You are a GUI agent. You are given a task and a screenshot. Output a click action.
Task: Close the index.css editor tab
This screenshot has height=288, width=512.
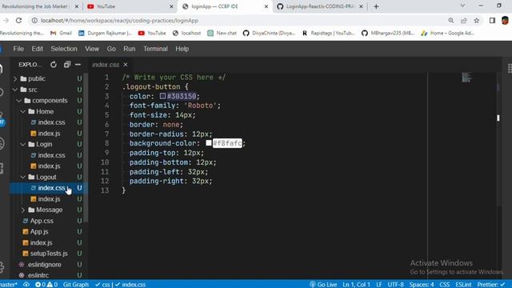pyautogui.click(x=126, y=65)
